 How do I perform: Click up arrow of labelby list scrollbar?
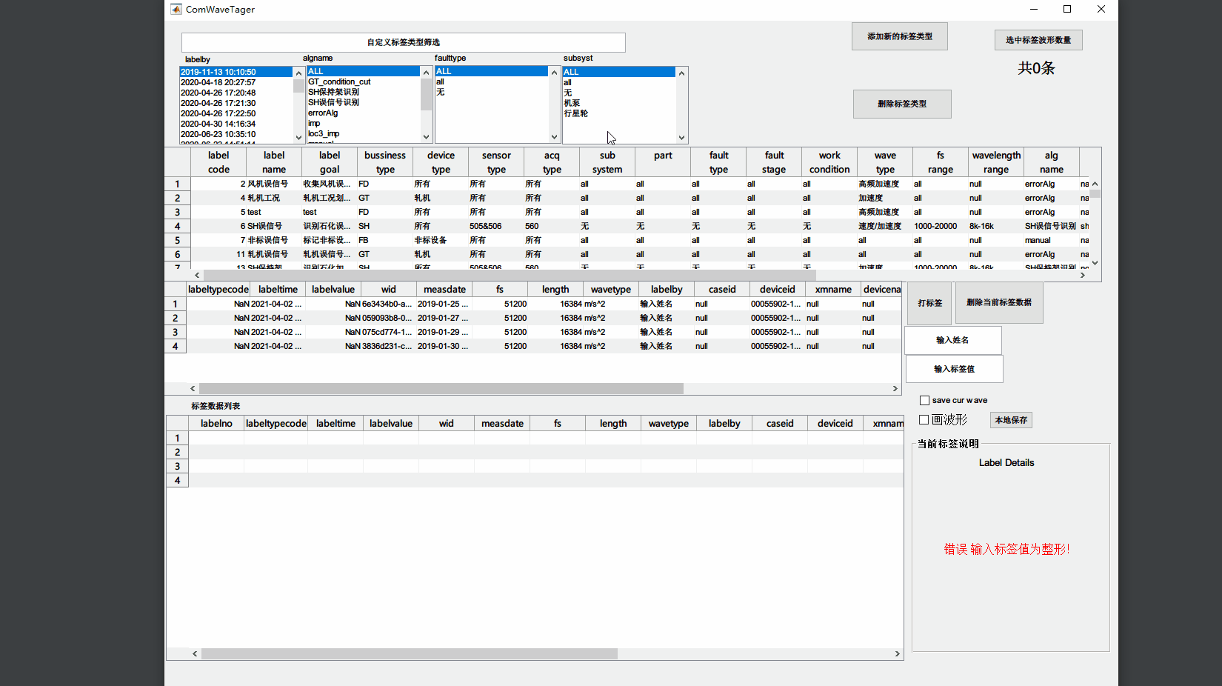[x=299, y=73]
